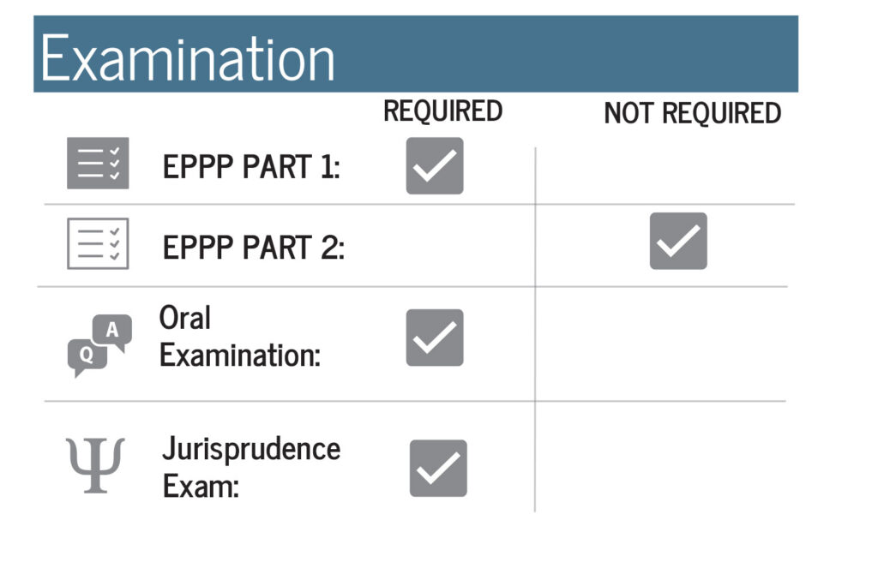The height and width of the screenshot is (586, 878).
Task: Click the outlined checklist icon beside EPPP Part 2
Action: click(x=98, y=244)
